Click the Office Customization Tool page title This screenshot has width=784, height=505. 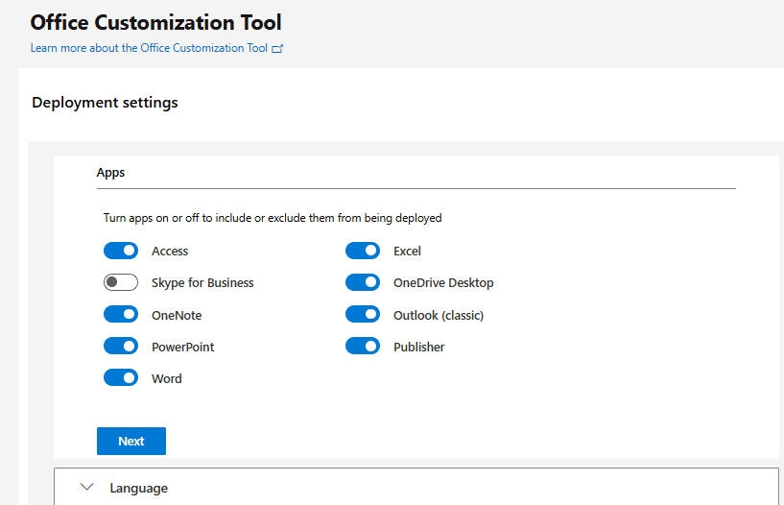pyautogui.click(x=155, y=22)
